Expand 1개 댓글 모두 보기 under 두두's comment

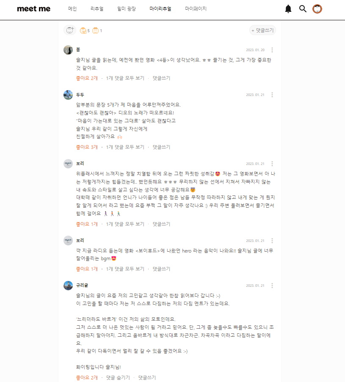point(125,147)
